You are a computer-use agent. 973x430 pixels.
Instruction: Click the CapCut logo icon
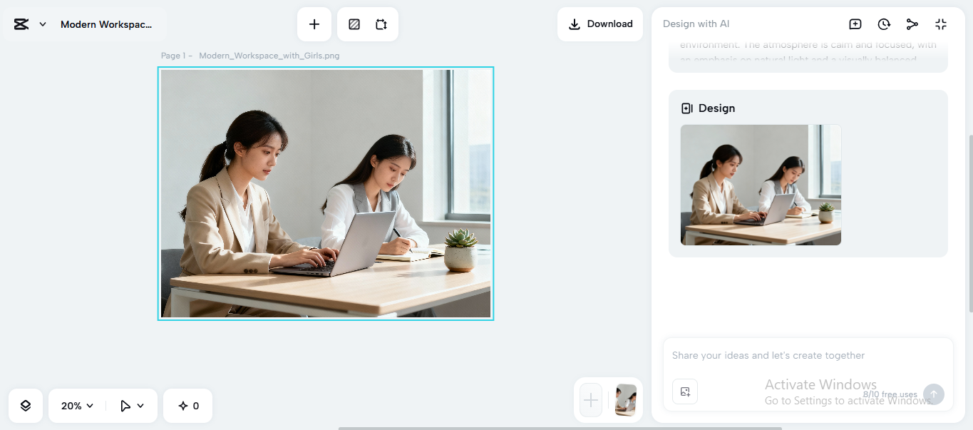pos(21,24)
